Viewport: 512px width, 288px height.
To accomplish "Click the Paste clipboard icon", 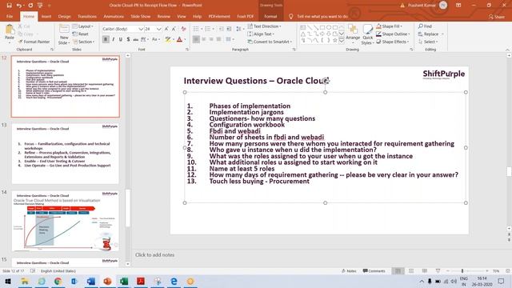I will pos(10,30).
